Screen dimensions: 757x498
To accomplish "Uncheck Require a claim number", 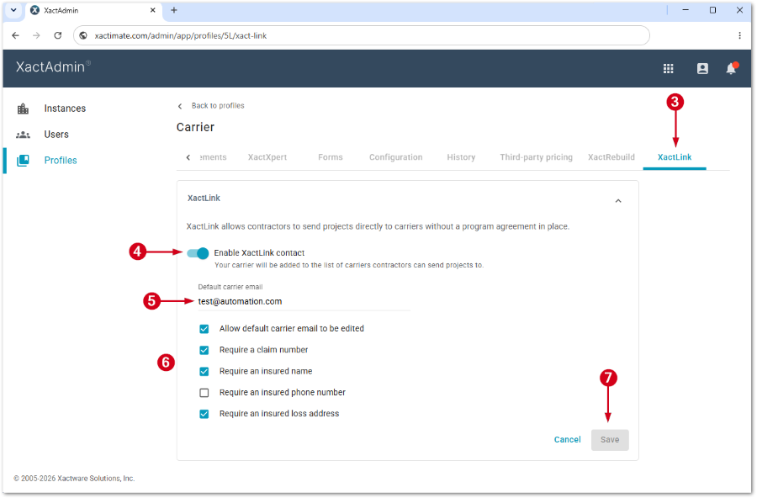I will [204, 350].
